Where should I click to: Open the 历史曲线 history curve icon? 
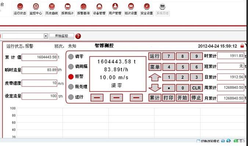(52, 6)
